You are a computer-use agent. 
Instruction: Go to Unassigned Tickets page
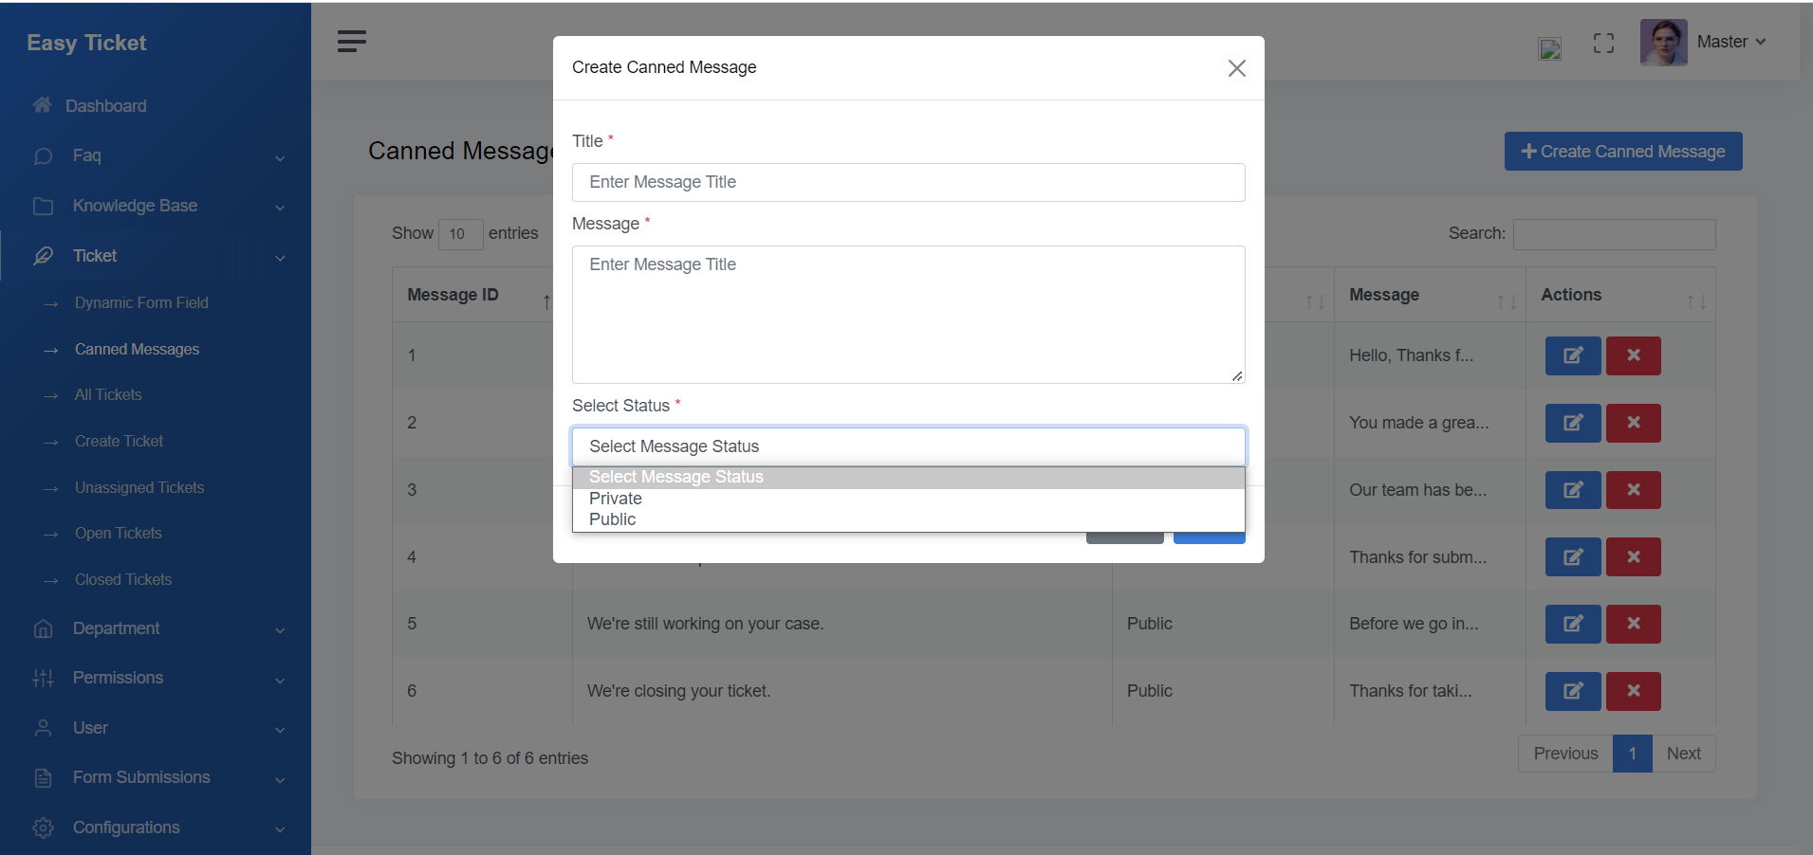(139, 487)
